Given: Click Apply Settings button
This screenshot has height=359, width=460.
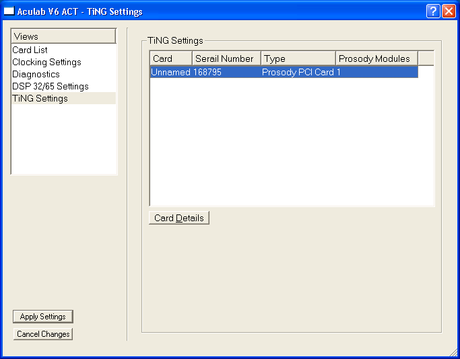Looking at the screenshot, I should pyautogui.click(x=43, y=317).
